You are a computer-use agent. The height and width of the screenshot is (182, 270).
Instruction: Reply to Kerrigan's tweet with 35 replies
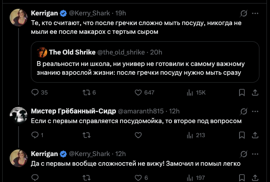coord(36,93)
